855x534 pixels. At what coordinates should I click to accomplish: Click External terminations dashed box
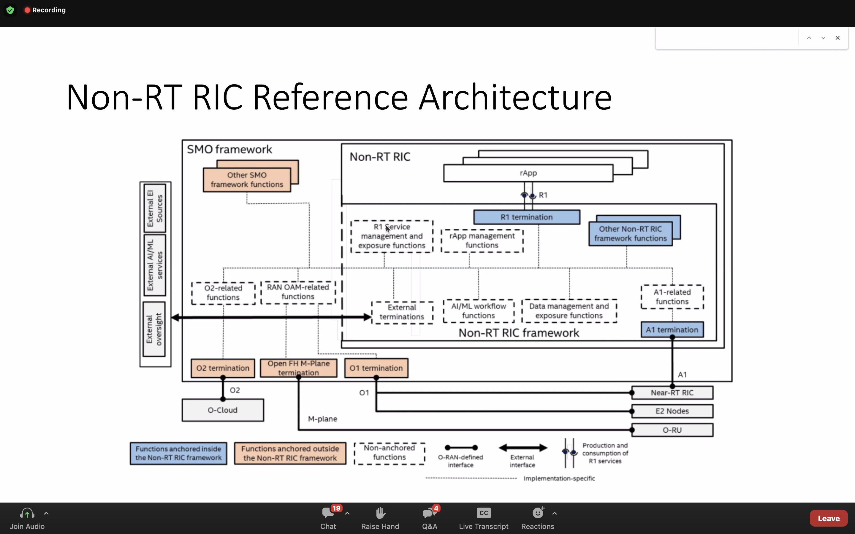[402, 312]
